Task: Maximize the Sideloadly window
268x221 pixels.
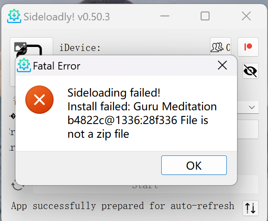Action: click(x=205, y=16)
